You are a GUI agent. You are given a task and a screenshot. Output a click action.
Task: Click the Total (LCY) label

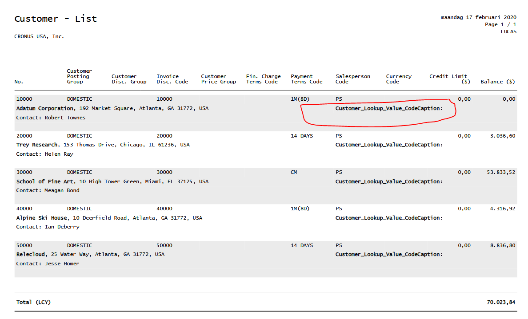click(33, 302)
